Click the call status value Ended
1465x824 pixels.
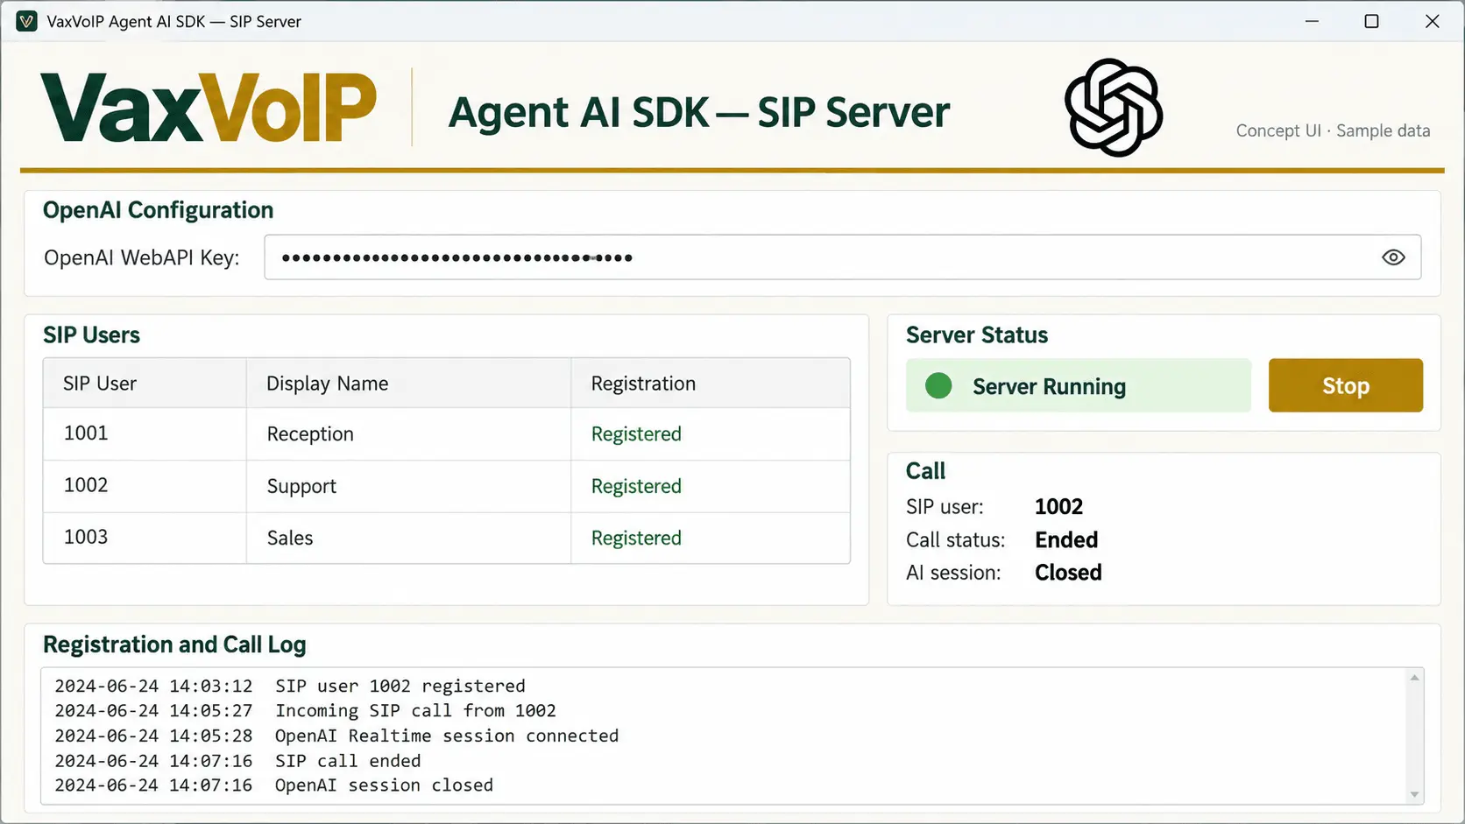coord(1066,539)
